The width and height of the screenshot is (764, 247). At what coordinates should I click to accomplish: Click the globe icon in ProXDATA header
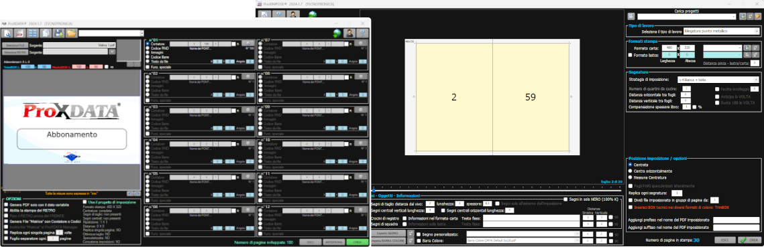click(336, 33)
